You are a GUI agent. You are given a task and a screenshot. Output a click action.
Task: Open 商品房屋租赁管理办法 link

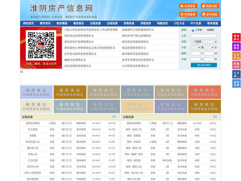(78, 66)
